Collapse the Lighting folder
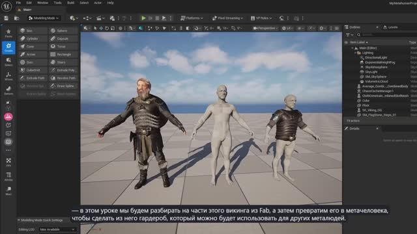Screen dimensions: 417x234 click(x=356, y=53)
